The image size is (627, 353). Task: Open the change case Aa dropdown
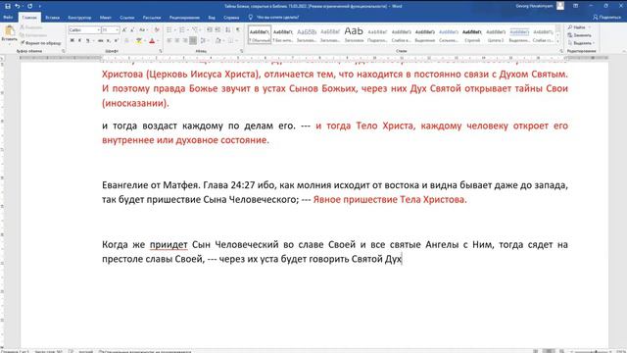[143, 30]
